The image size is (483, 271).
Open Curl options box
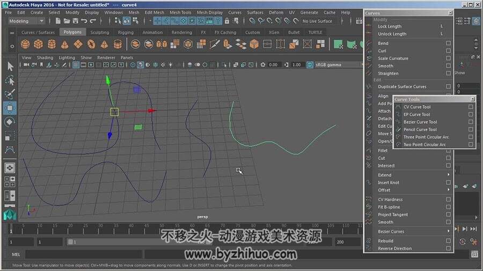[448, 51]
